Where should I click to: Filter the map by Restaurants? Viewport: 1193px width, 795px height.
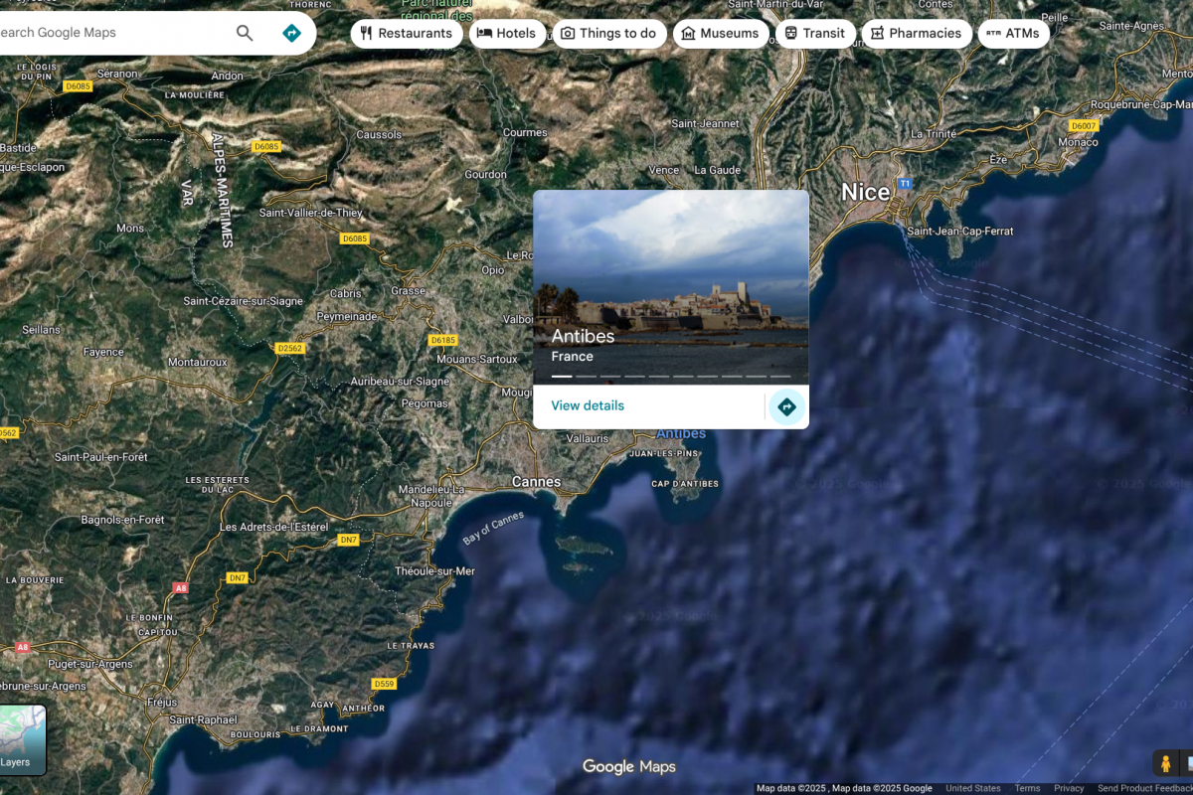[406, 33]
